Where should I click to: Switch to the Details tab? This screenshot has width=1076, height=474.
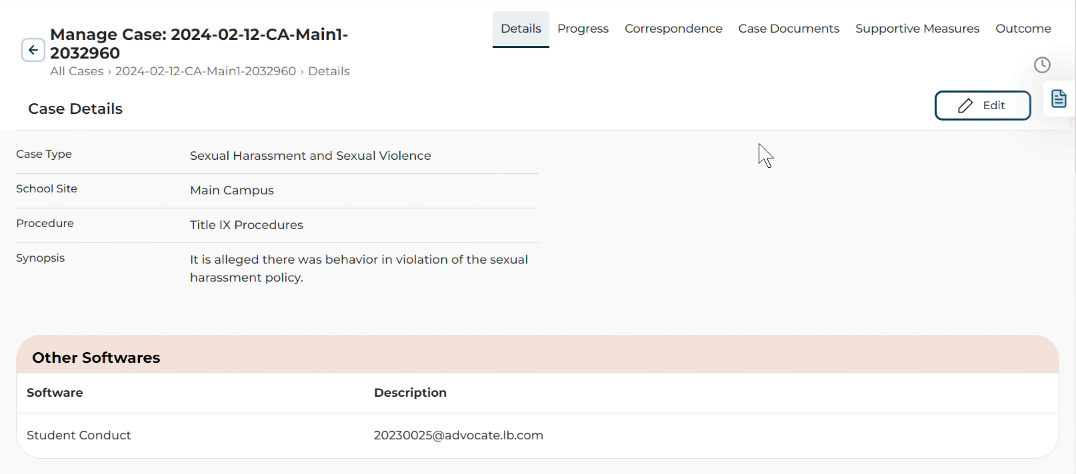[521, 29]
